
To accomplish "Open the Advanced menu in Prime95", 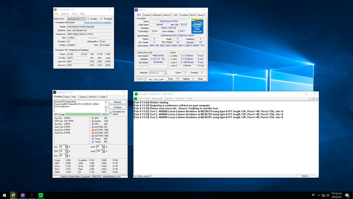I will (157, 99).
